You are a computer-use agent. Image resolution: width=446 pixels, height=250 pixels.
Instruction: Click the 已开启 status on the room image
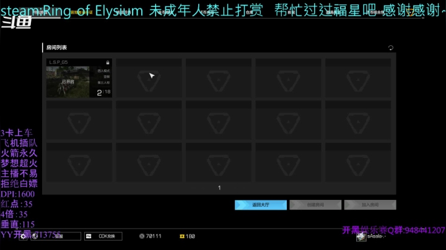tap(68, 82)
